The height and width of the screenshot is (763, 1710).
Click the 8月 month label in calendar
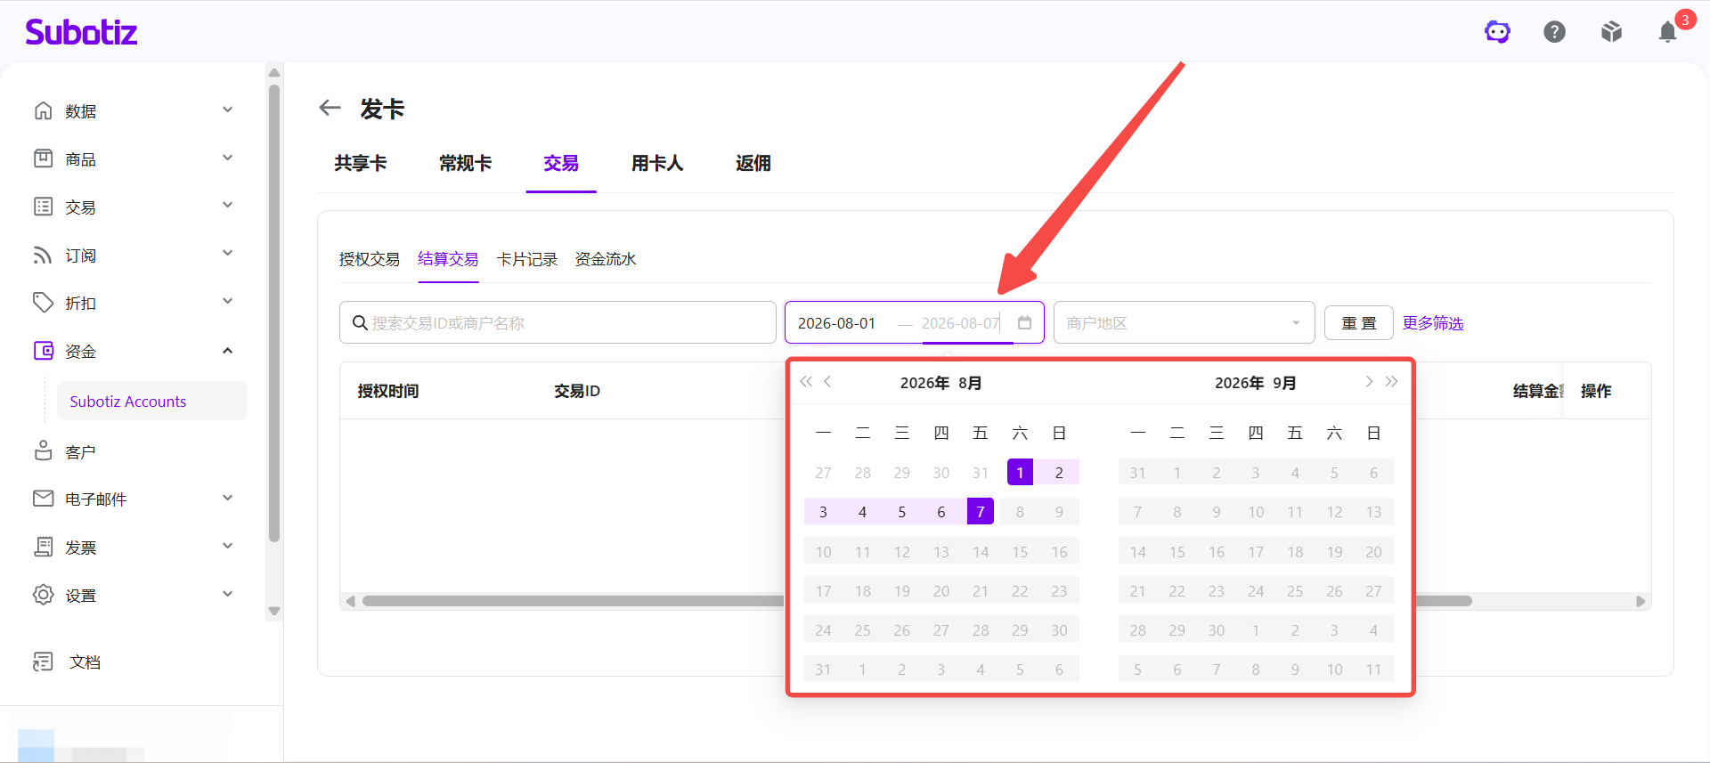coord(970,383)
